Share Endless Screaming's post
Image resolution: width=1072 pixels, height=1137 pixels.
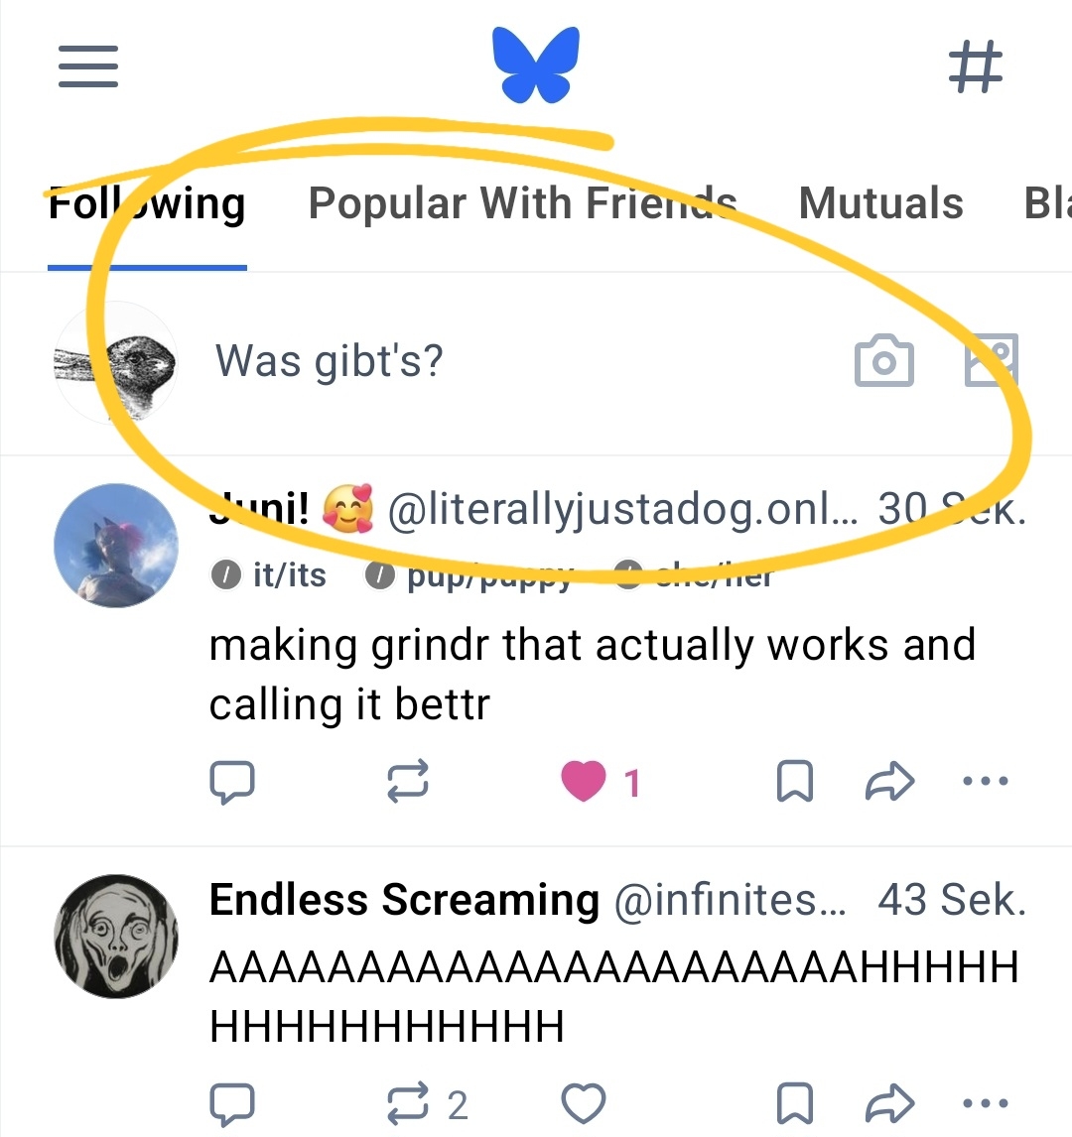click(889, 1103)
